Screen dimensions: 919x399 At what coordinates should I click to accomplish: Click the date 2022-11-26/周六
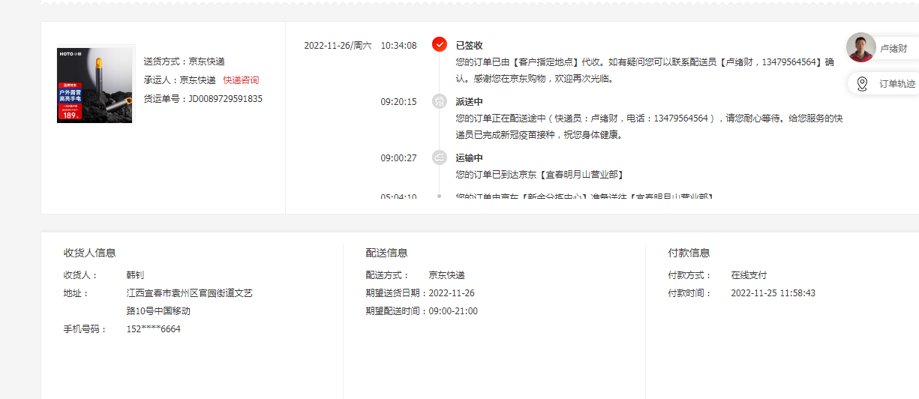coord(338,46)
